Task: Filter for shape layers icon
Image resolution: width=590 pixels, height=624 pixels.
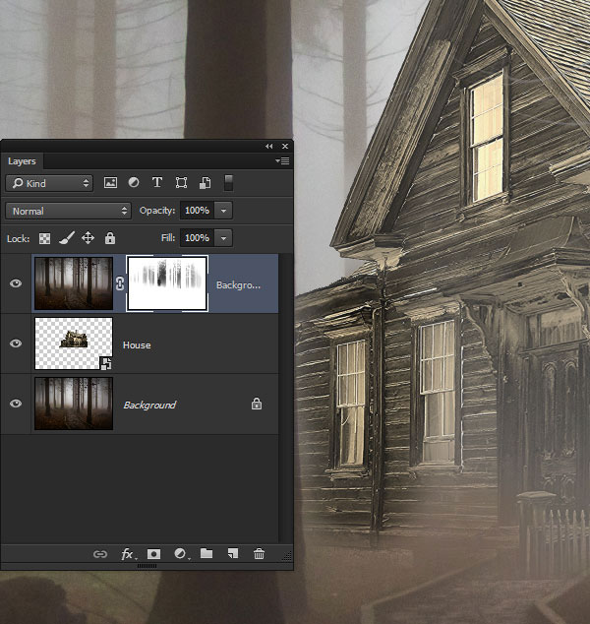Action: click(x=181, y=183)
